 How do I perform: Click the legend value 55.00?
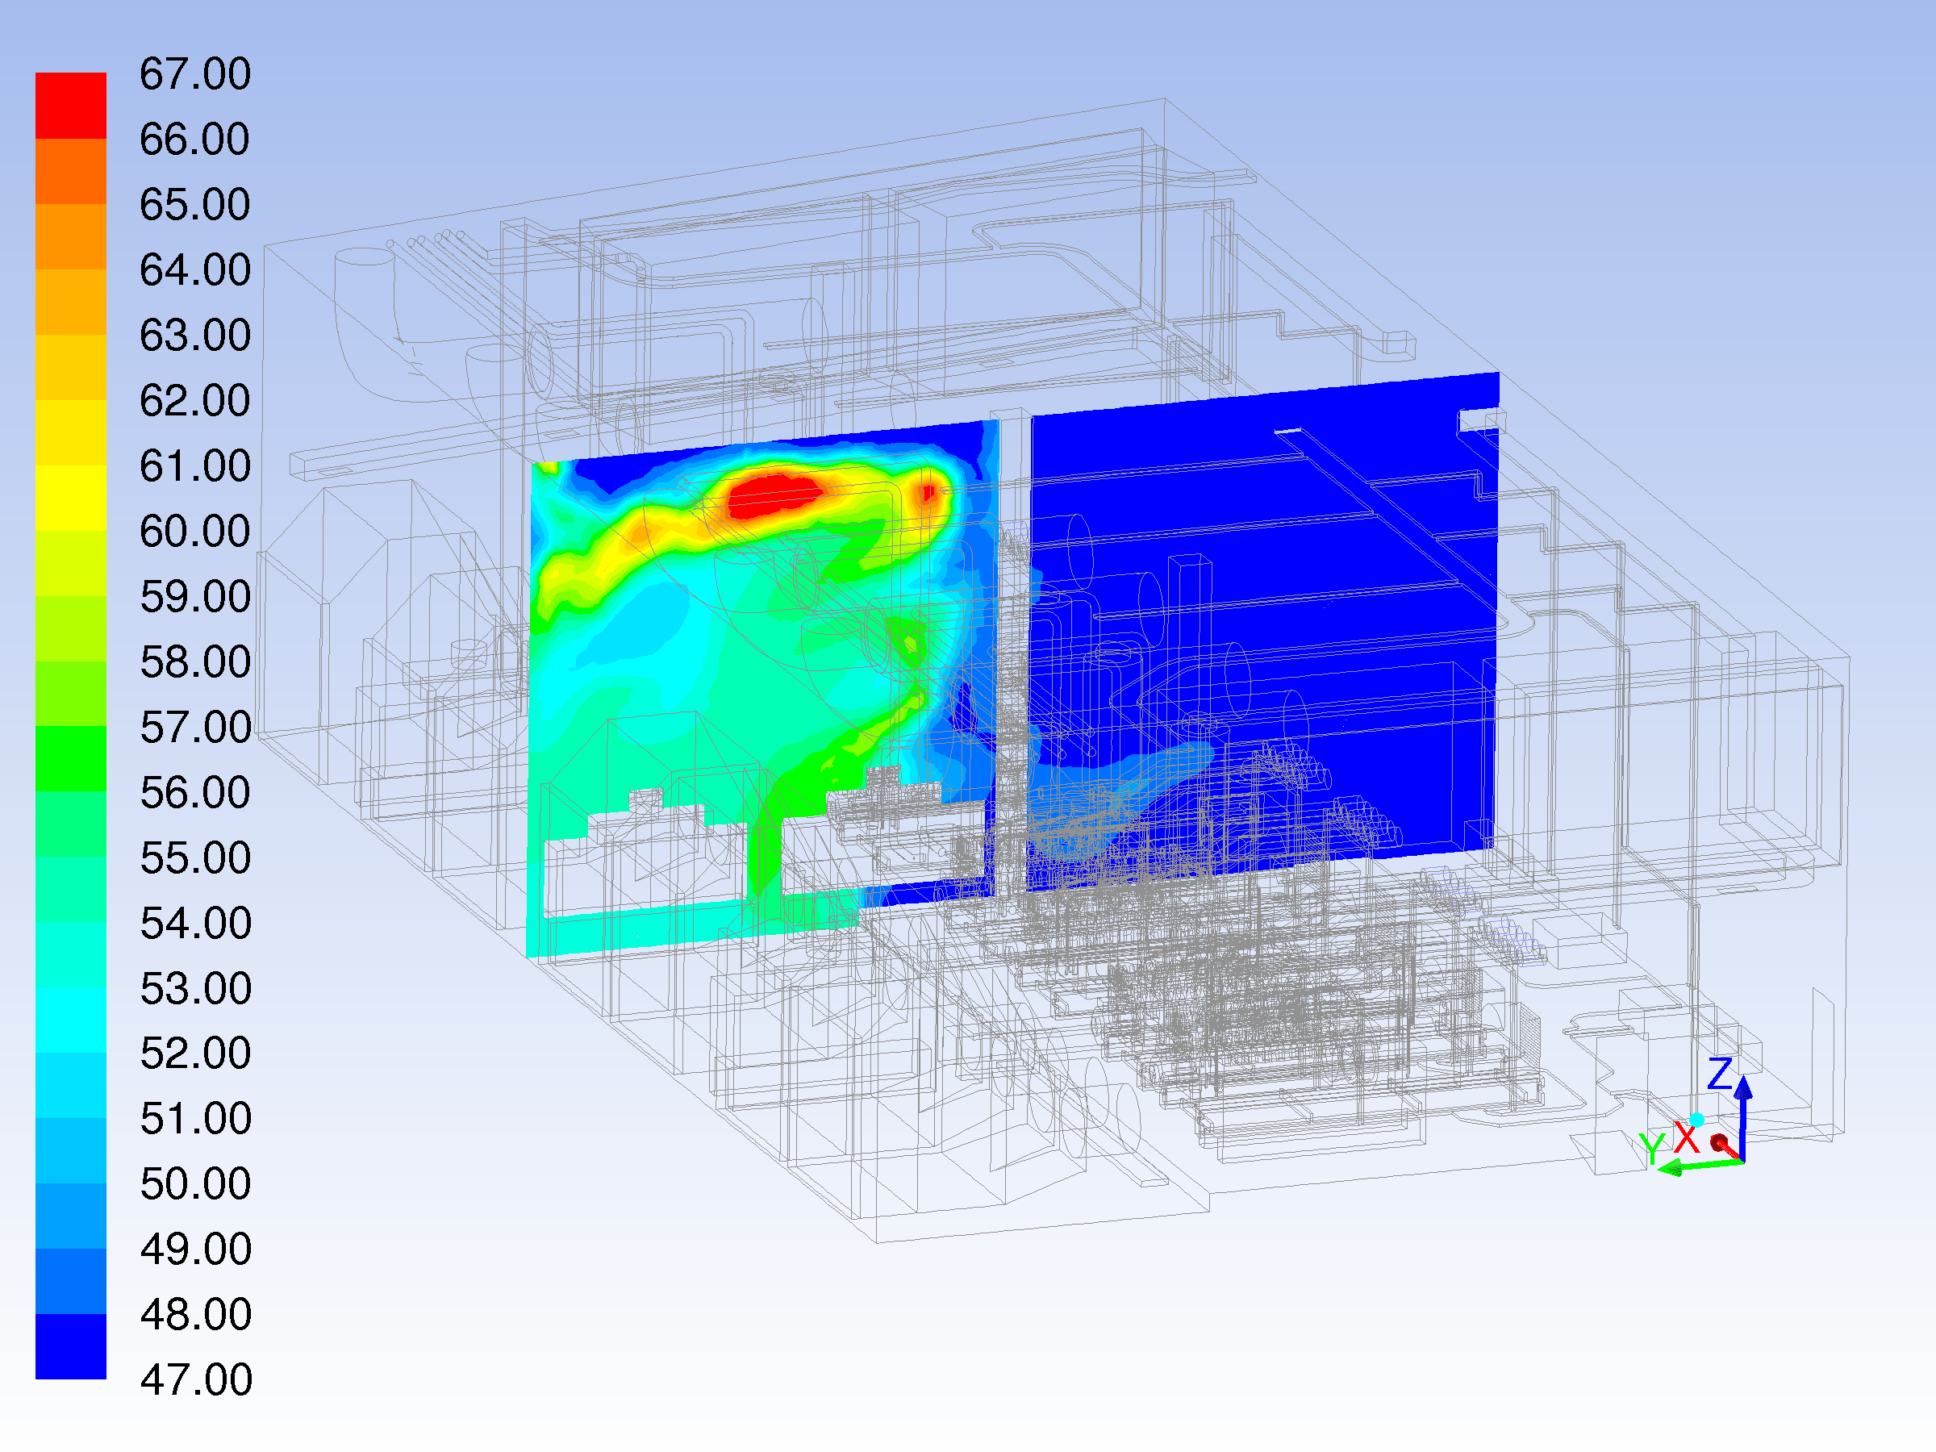tap(195, 857)
